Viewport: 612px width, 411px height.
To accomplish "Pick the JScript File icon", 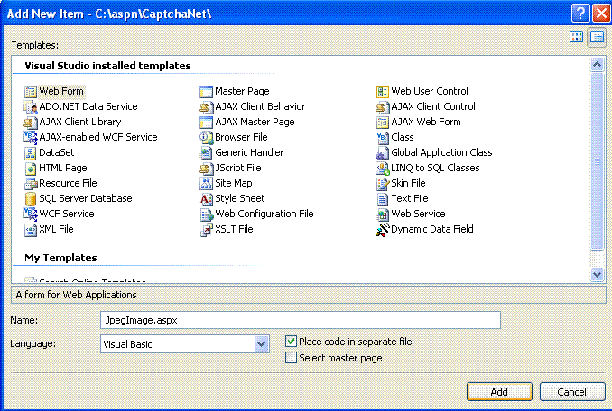I will click(206, 169).
